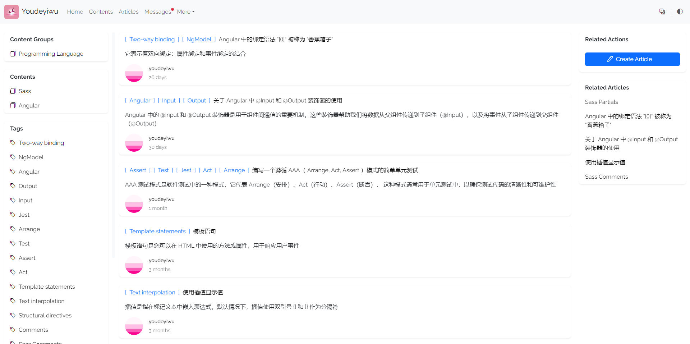
Task: Click the Two-way binding tag icon
Action: pyautogui.click(x=13, y=143)
